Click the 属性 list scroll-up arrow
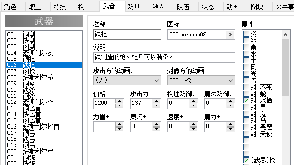 [x=286, y=35]
